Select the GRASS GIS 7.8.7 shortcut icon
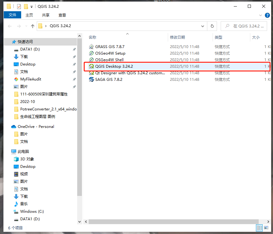 tap(92, 47)
